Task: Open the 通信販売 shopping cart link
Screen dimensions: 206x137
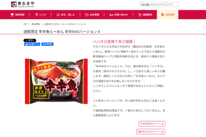Action: (x=145, y=15)
